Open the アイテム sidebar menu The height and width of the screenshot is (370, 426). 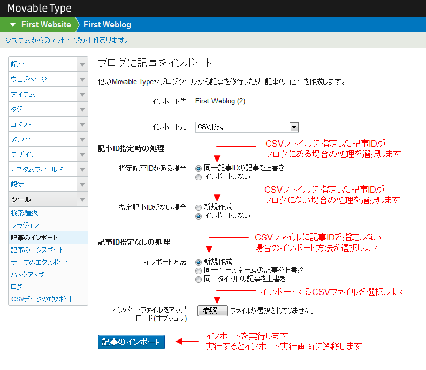43,94
